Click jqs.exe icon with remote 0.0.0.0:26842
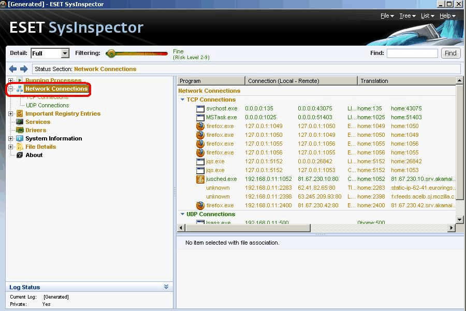The width and height of the screenshot is (466, 311). click(200, 161)
